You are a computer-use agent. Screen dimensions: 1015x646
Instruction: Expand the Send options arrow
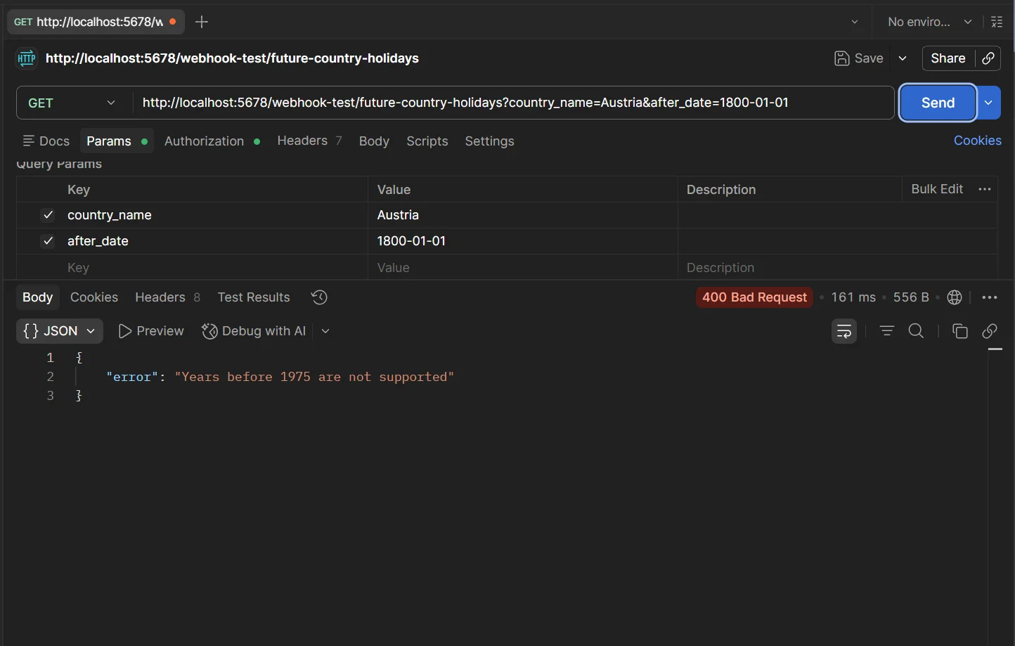coord(988,103)
